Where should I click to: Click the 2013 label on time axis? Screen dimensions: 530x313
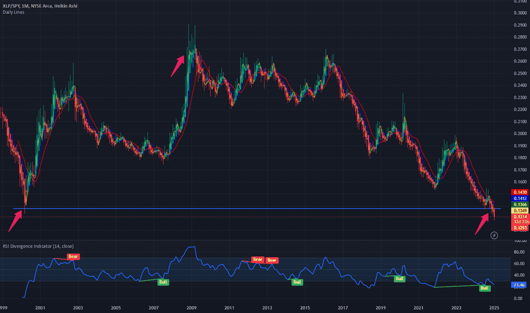(267, 308)
